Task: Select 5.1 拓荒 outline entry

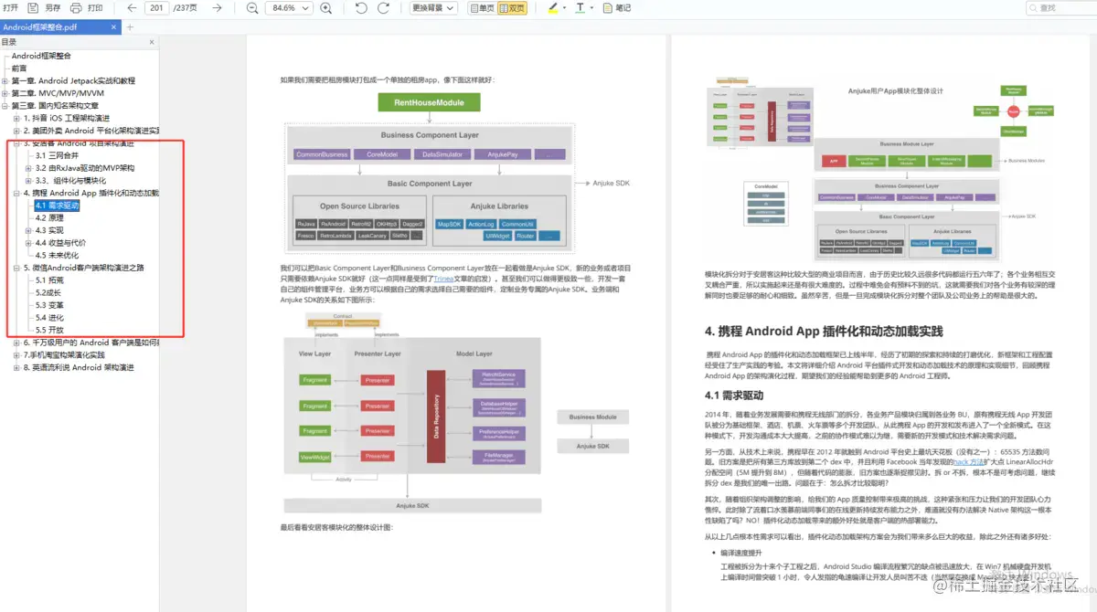Action: 49,280
